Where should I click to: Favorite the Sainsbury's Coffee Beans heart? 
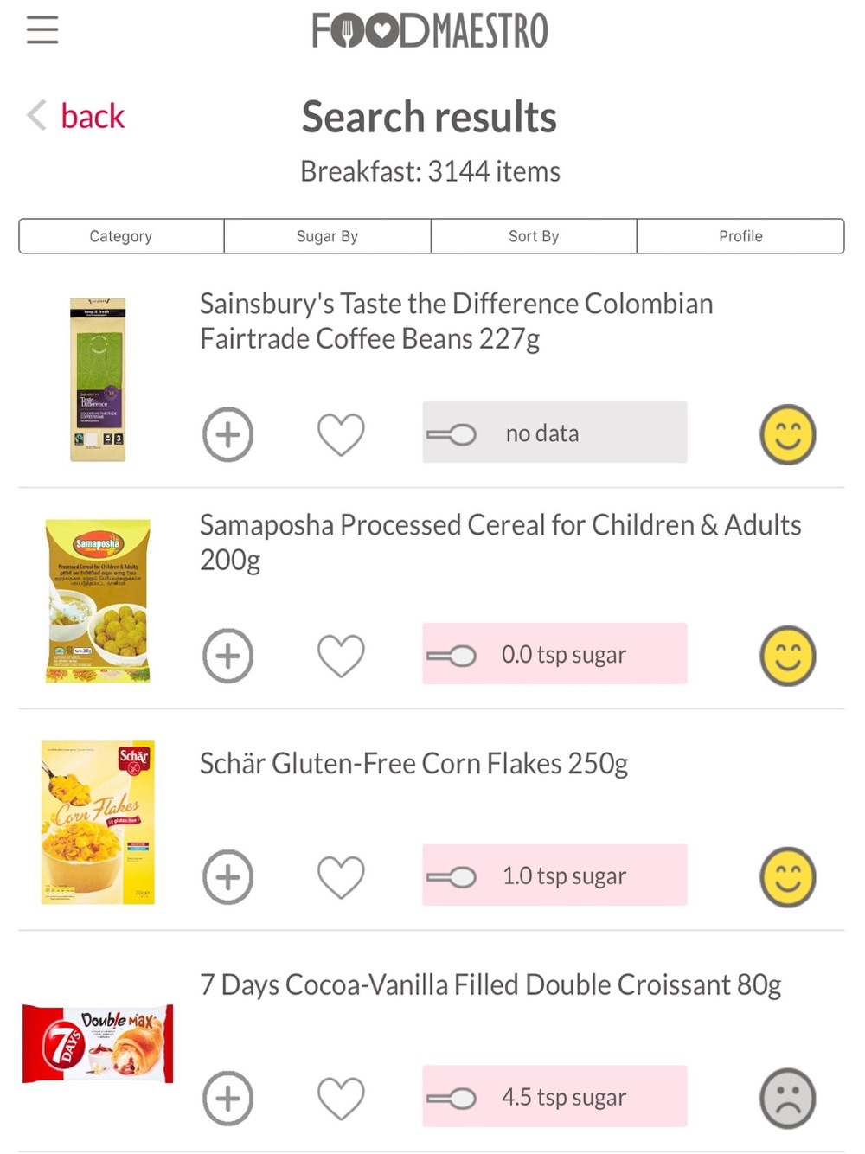tap(341, 434)
